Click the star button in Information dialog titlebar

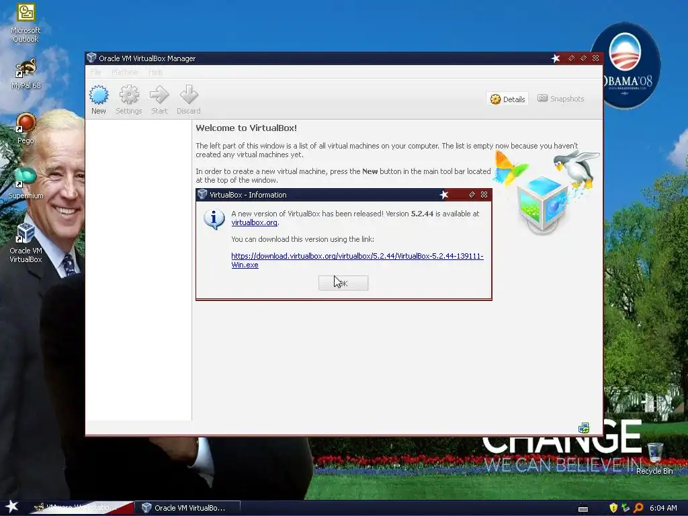pos(444,194)
